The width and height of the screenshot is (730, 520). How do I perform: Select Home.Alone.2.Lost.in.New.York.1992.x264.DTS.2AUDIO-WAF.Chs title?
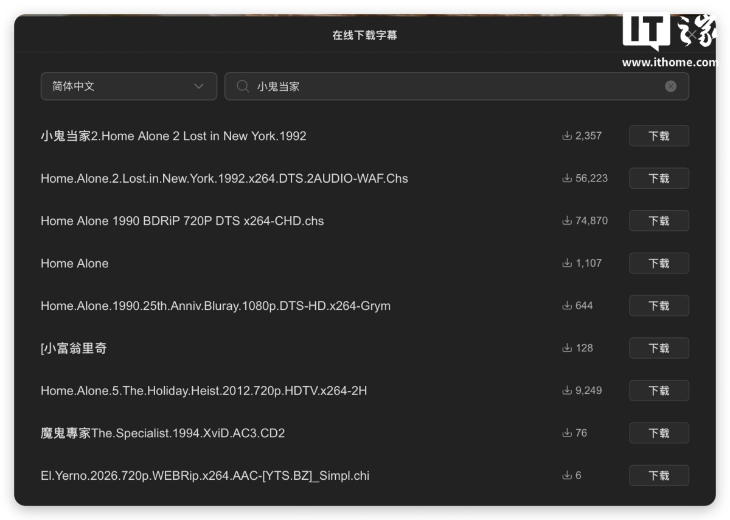(224, 178)
